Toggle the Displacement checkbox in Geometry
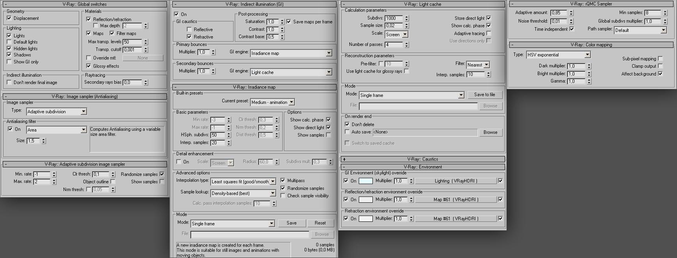Viewport: 677px width, 258px height. tap(9, 18)
